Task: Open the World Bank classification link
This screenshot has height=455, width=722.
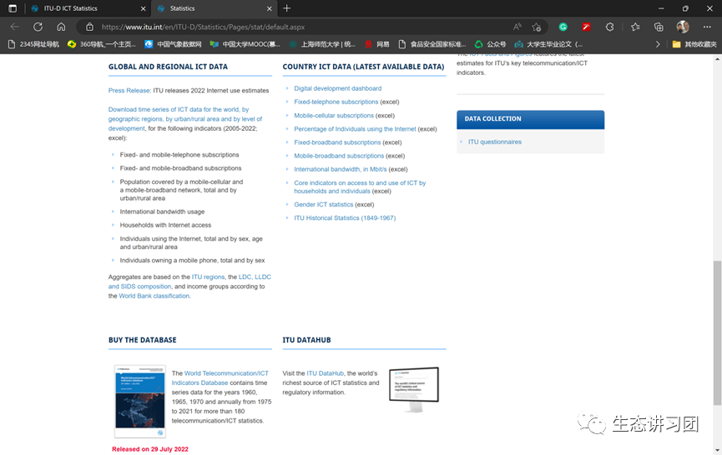Action: pos(154,296)
